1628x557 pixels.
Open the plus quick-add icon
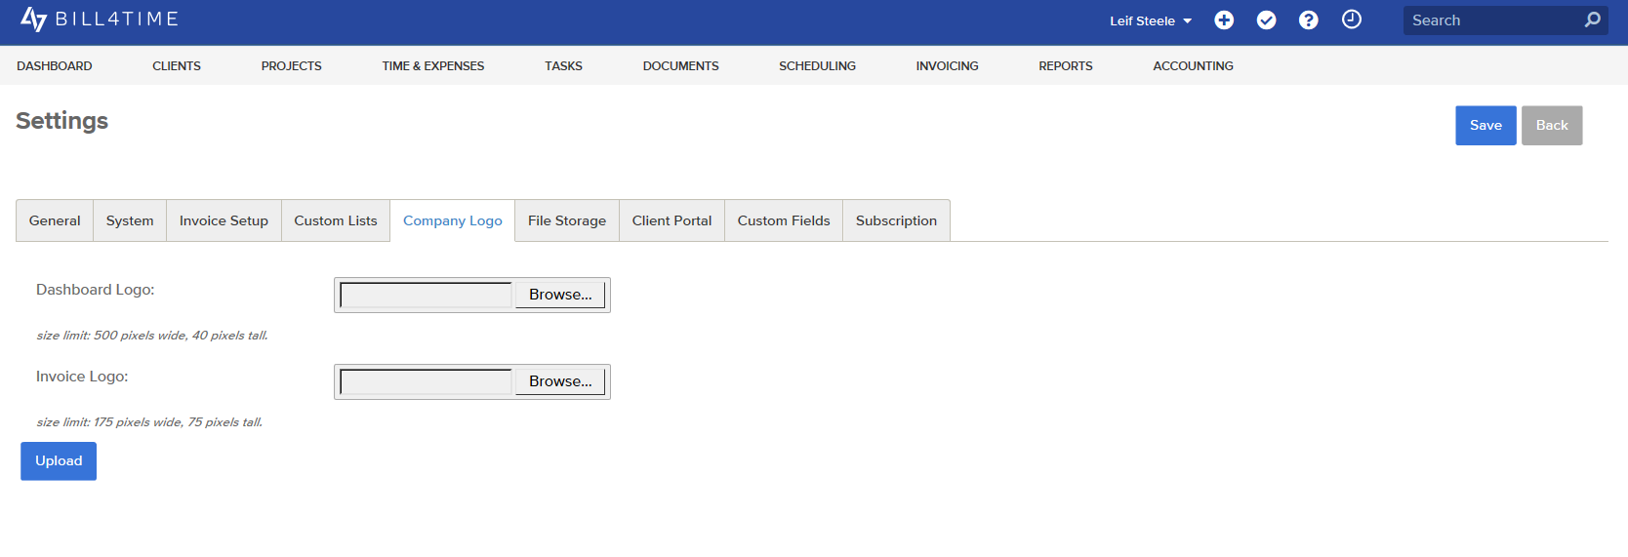pyautogui.click(x=1224, y=20)
